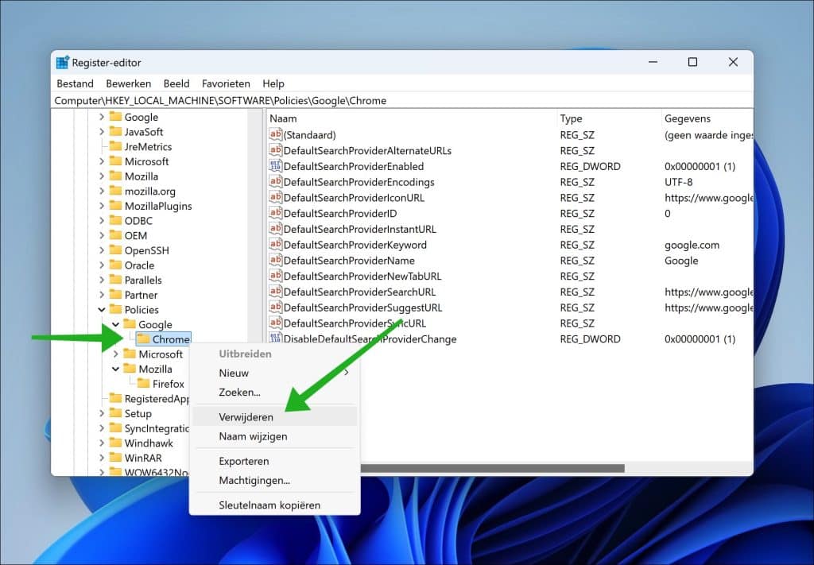Click the horizontal scrollbar of values pane
This screenshot has height=565, width=814.
click(492, 469)
